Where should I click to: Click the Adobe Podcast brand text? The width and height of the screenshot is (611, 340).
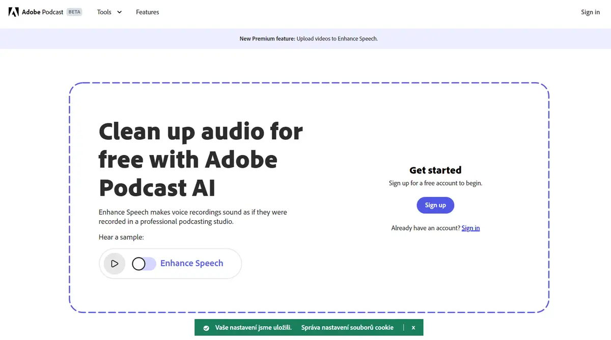[x=43, y=12]
